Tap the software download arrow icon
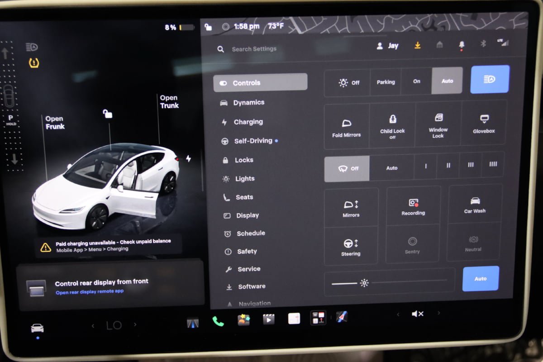 [417, 45]
